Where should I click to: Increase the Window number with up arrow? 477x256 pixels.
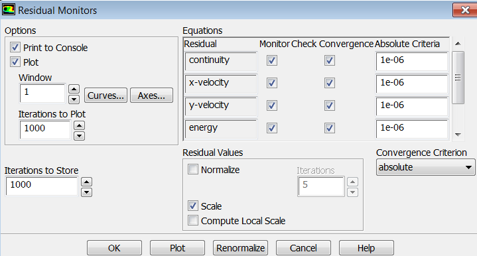(x=74, y=89)
